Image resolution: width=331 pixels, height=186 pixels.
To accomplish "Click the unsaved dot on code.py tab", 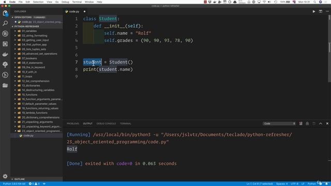I will pos(84,11).
